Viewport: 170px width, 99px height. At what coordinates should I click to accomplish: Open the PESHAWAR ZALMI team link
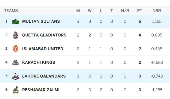41,90
